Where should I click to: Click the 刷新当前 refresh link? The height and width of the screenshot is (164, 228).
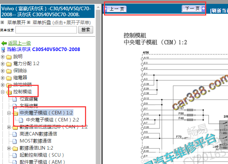[219, 11]
